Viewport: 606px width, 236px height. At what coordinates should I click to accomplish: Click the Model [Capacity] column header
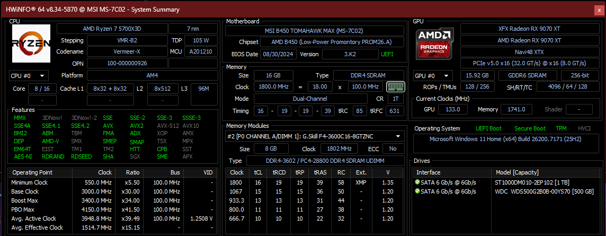click(x=516, y=172)
